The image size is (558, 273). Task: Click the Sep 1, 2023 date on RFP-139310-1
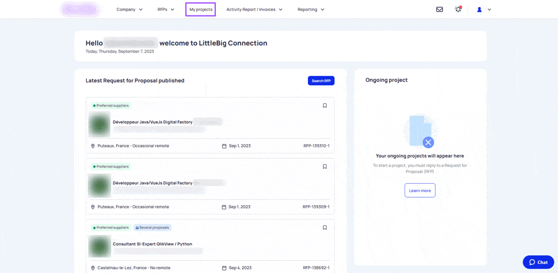pyautogui.click(x=240, y=146)
